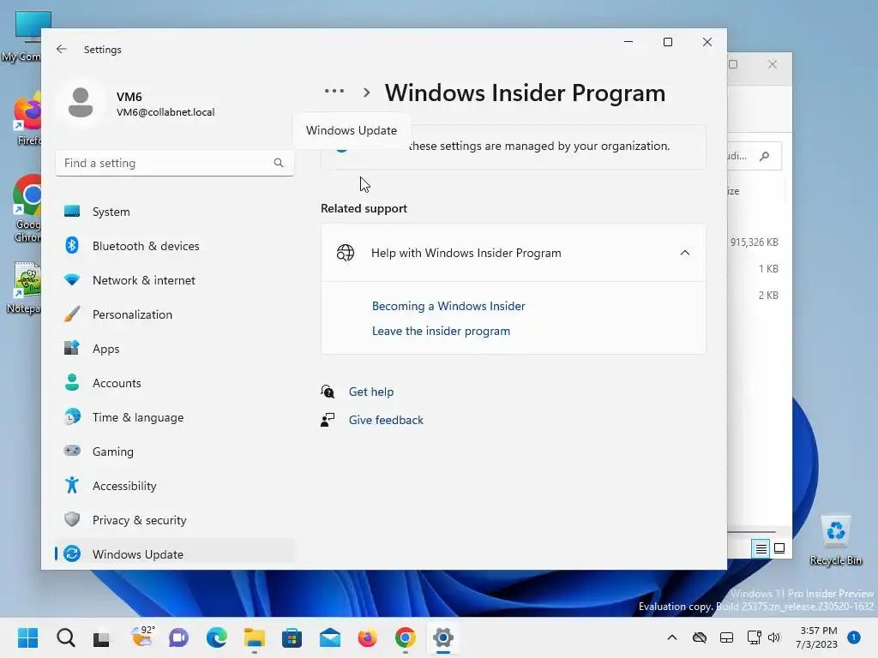Open Personalization settings category
Image resolution: width=878 pixels, height=658 pixels.
(174, 314)
